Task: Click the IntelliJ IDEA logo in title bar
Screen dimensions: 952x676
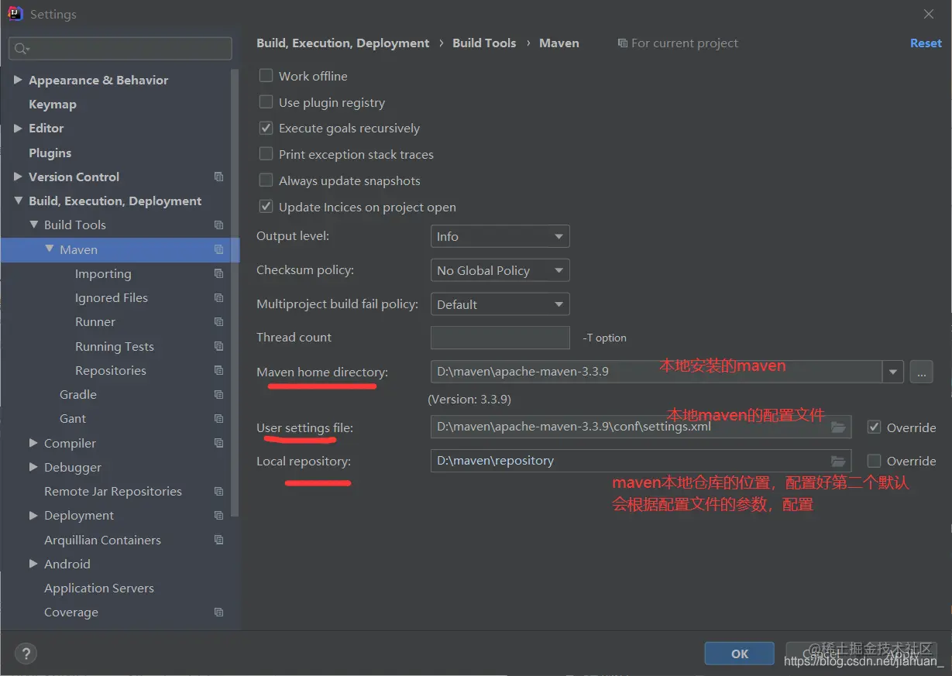Action: pos(15,14)
